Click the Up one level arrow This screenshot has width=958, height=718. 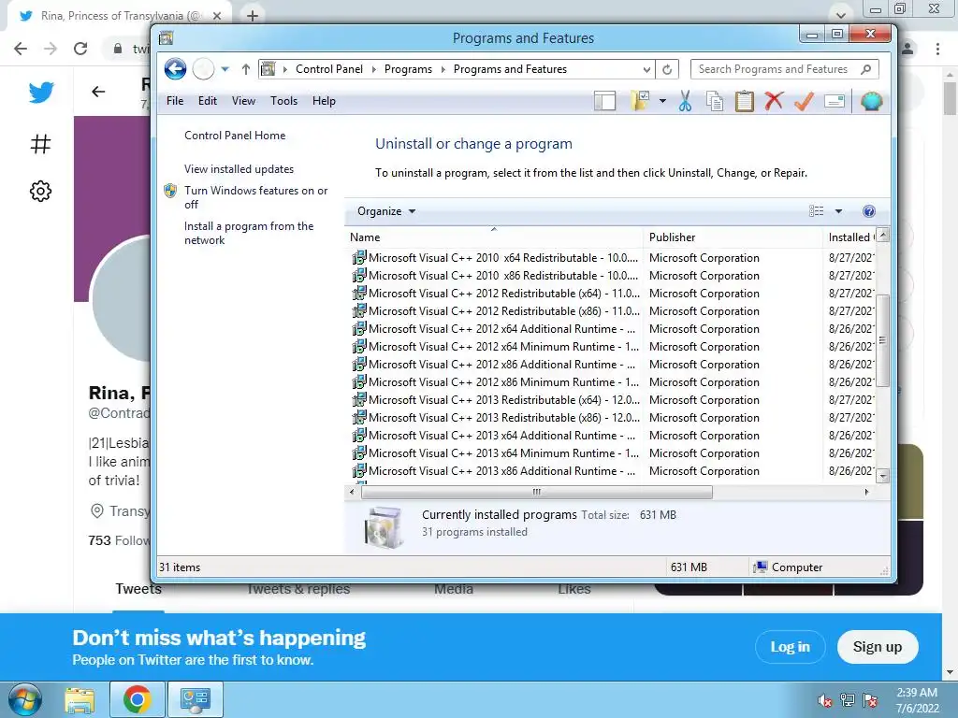[246, 69]
